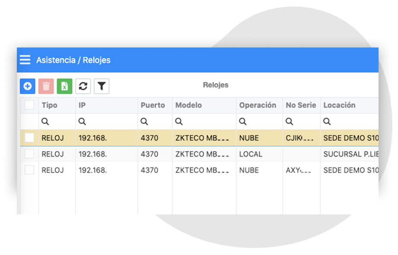Click the Operación filter search field
This screenshot has height=255, width=398.
tap(259, 122)
